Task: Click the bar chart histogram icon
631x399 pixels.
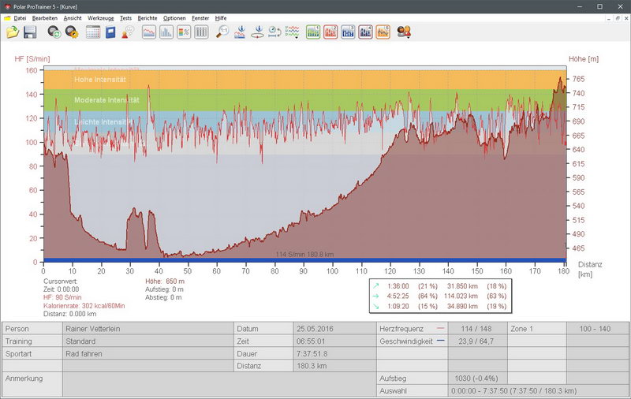Action: pos(166,32)
